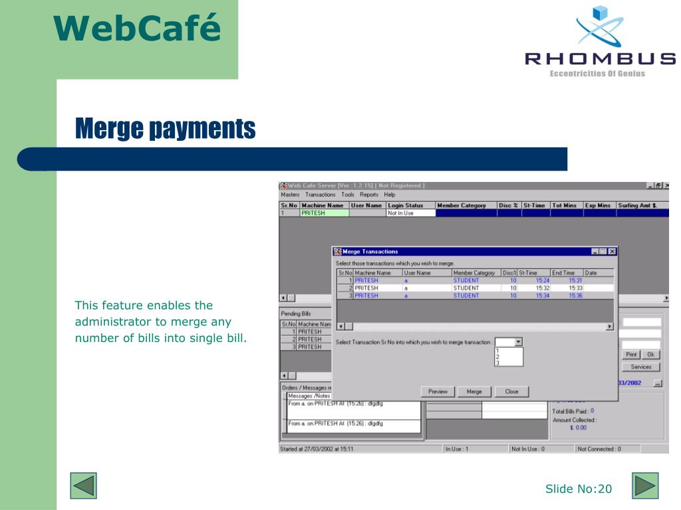Close the Merge Transactions dialog with X
This screenshot has height=510, width=681.
[612, 252]
